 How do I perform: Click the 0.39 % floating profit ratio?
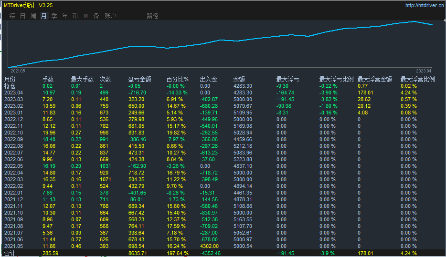click(409, 106)
